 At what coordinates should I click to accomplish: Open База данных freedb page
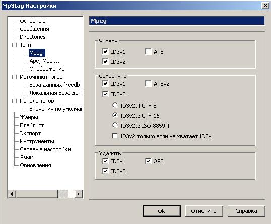coord(54,85)
